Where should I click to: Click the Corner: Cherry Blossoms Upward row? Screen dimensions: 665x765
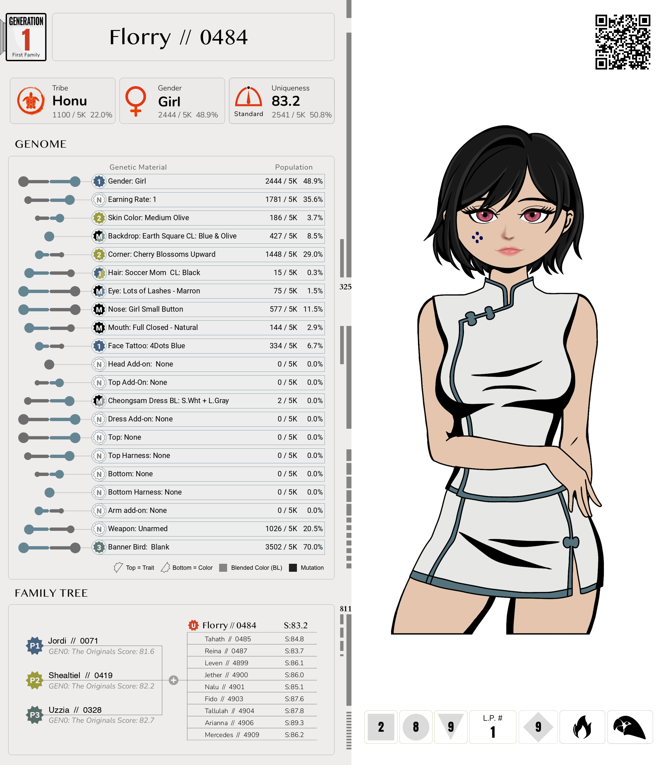208,255
